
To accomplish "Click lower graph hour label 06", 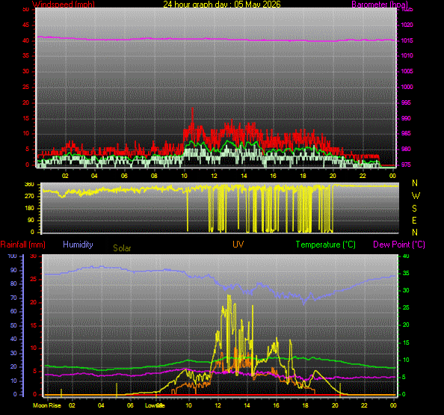I will (x=130, y=405).
